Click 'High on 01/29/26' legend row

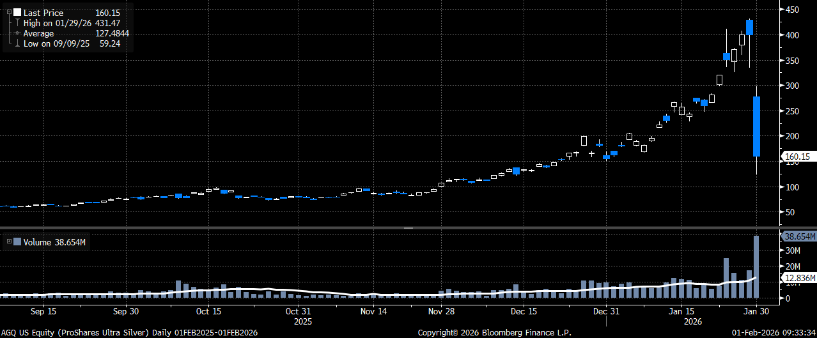[58, 23]
